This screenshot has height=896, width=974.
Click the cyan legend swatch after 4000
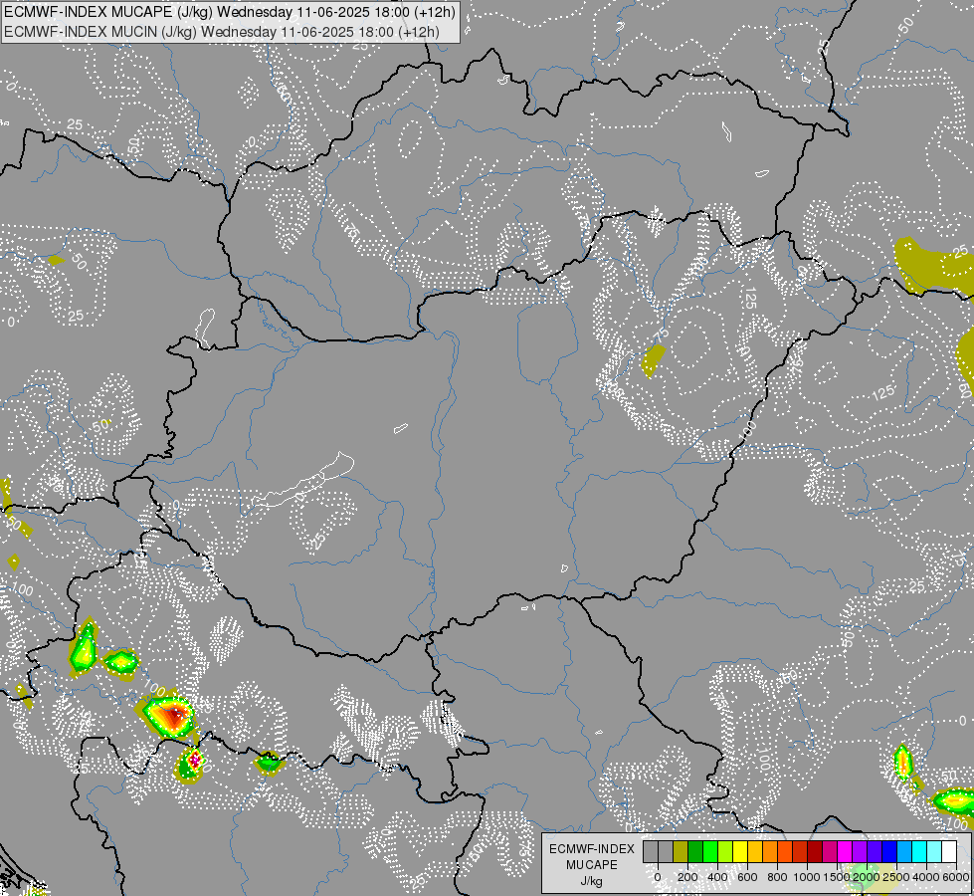934,851
